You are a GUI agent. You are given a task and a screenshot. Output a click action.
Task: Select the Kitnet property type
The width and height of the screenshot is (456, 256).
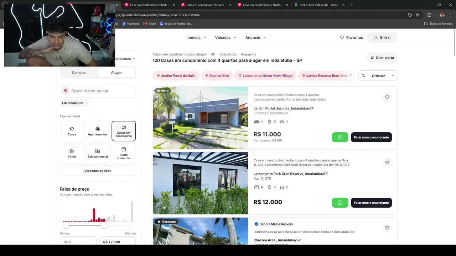click(72, 153)
